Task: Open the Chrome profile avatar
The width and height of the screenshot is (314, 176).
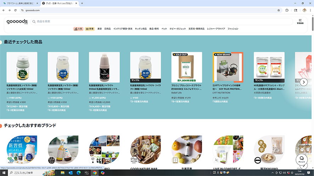Action: click(304, 10)
